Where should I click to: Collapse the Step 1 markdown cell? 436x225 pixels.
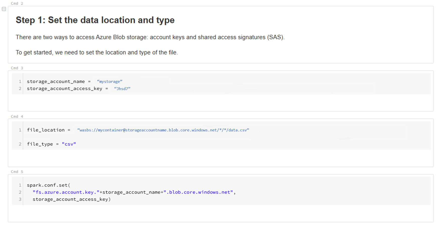coord(4,9)
